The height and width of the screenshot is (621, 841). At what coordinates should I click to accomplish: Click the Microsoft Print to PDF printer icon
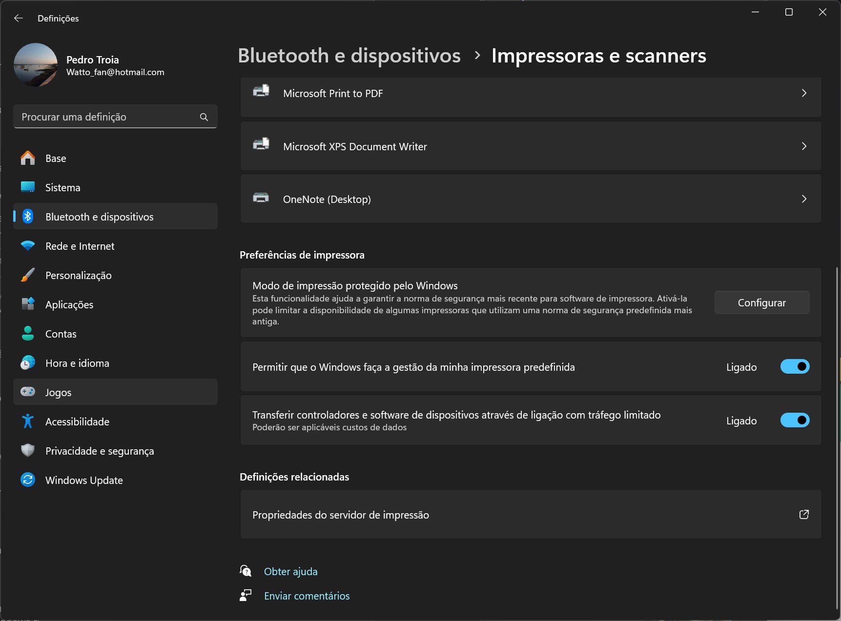[x=261, y=91]
